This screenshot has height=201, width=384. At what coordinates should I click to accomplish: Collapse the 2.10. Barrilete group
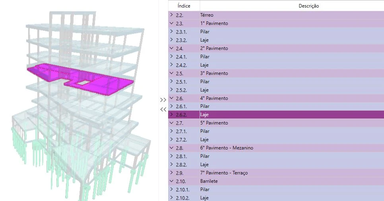(171, 181)
